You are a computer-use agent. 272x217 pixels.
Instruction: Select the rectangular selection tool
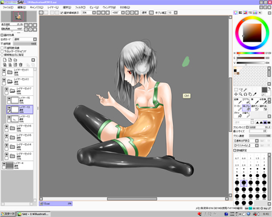click(x=236, y=90)
